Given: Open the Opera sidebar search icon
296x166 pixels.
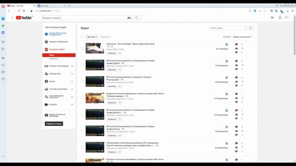Looking at the screenshot, I should (3, 42).
